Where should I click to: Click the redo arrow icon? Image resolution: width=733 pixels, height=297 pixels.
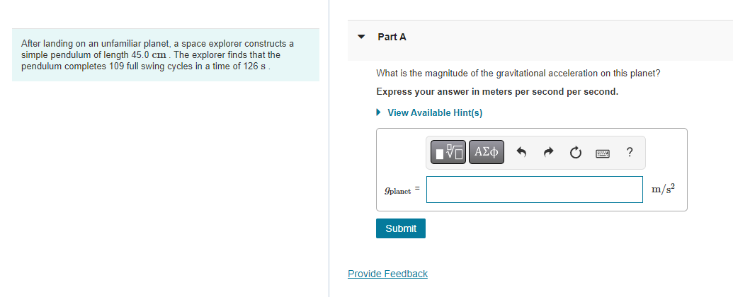pyautogui.click(x=550, y=152)
